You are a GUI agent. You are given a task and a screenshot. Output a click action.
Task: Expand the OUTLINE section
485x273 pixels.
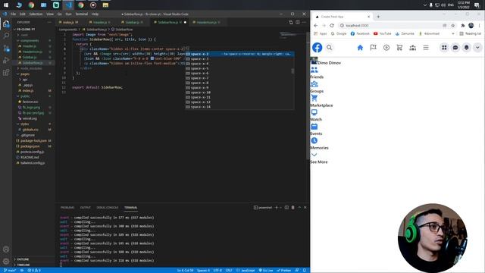(x=23, y=259)
